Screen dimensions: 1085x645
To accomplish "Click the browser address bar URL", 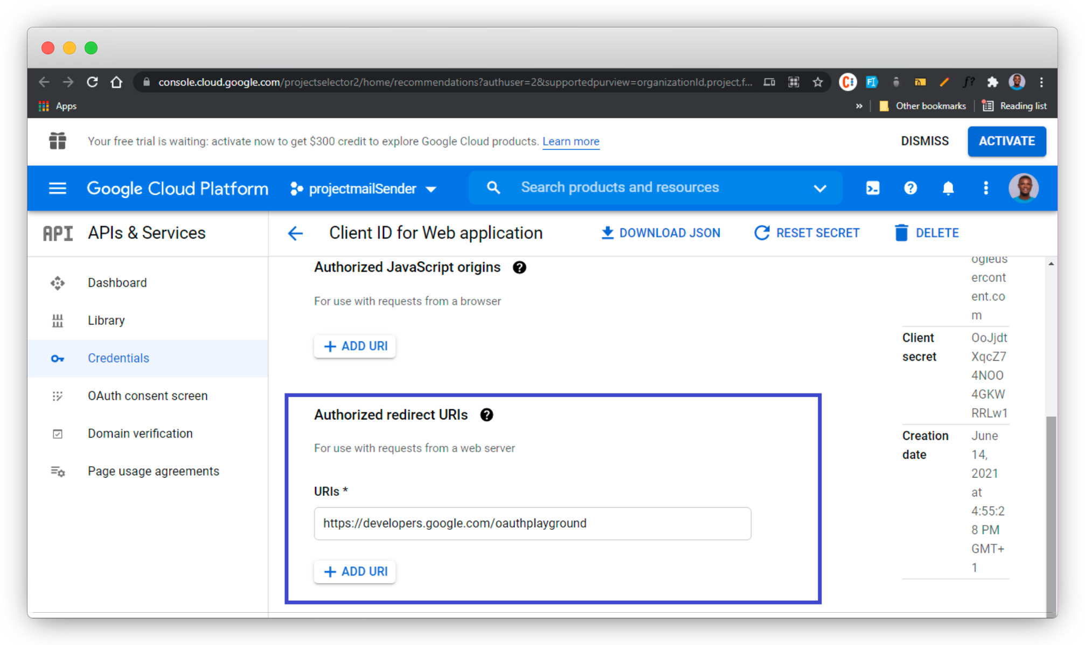I will pyautogui.click(x=455, y=82).
